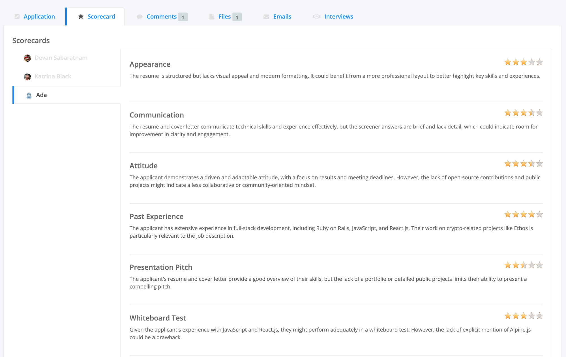Click the Interviews handshake icon
566x357 pixels.
click(x=316, y=17)
